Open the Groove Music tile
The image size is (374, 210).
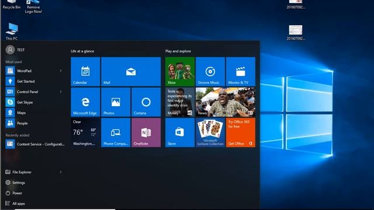point(210,71)
